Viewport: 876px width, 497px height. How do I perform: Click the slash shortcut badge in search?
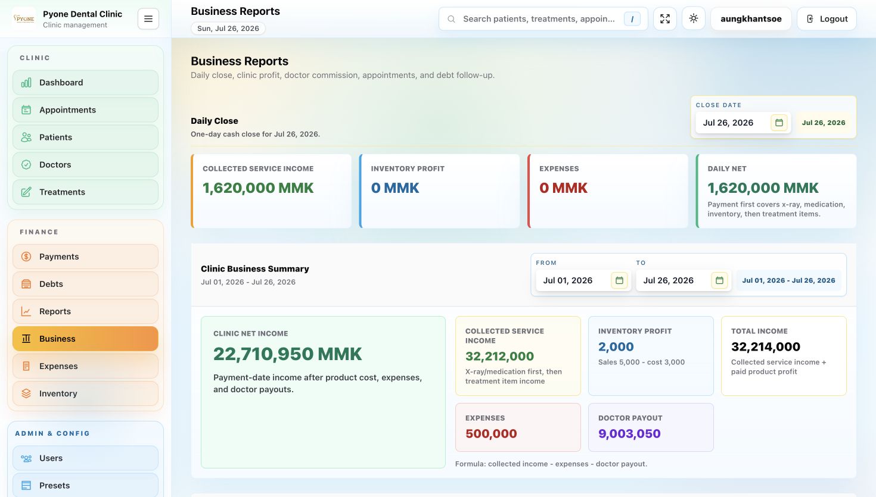[x=632, y=19]
